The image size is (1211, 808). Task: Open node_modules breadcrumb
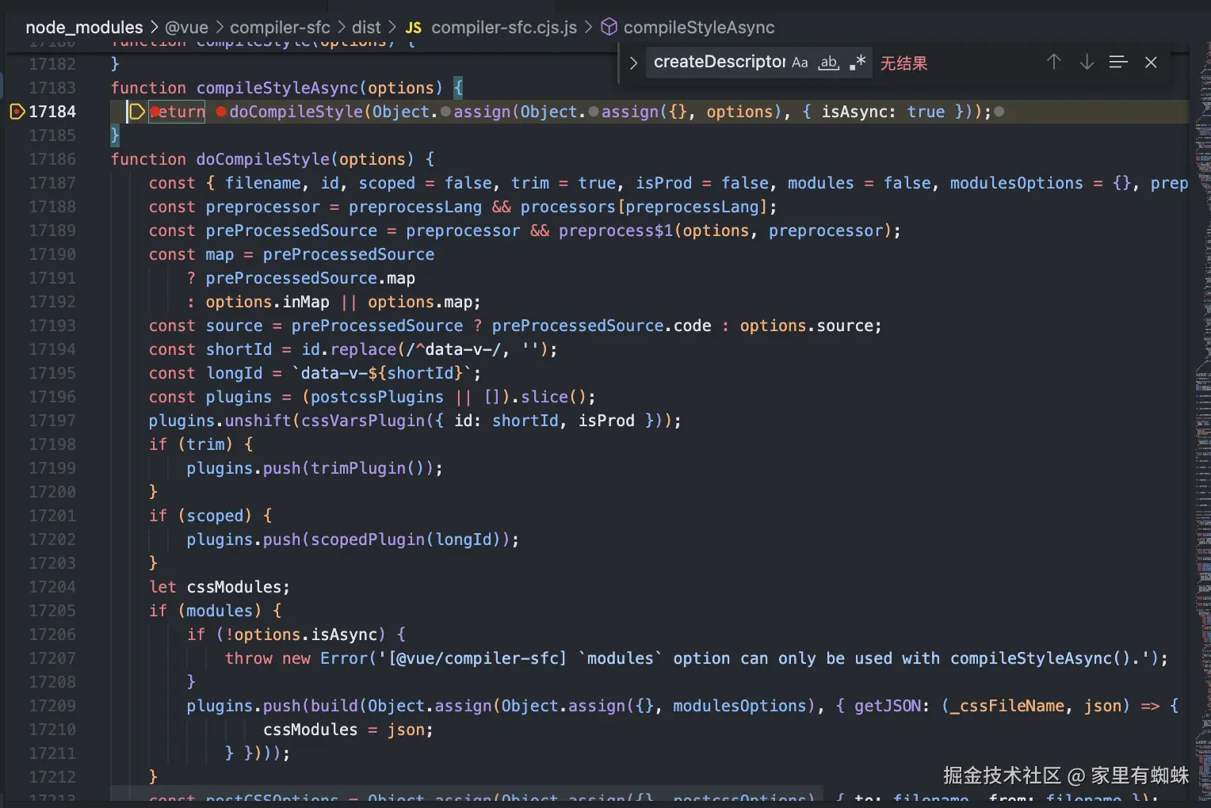tap(84, 28)
